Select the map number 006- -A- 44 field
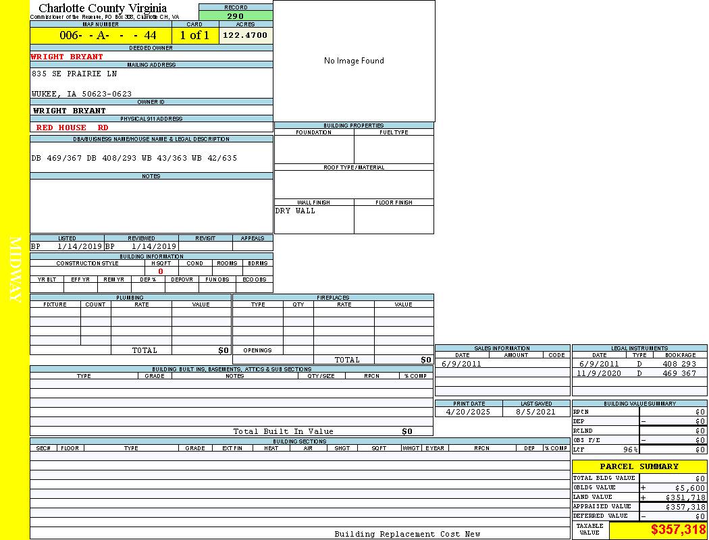Image resolution: width=709 pixels, height=540 pixels. tap(108, 35)
